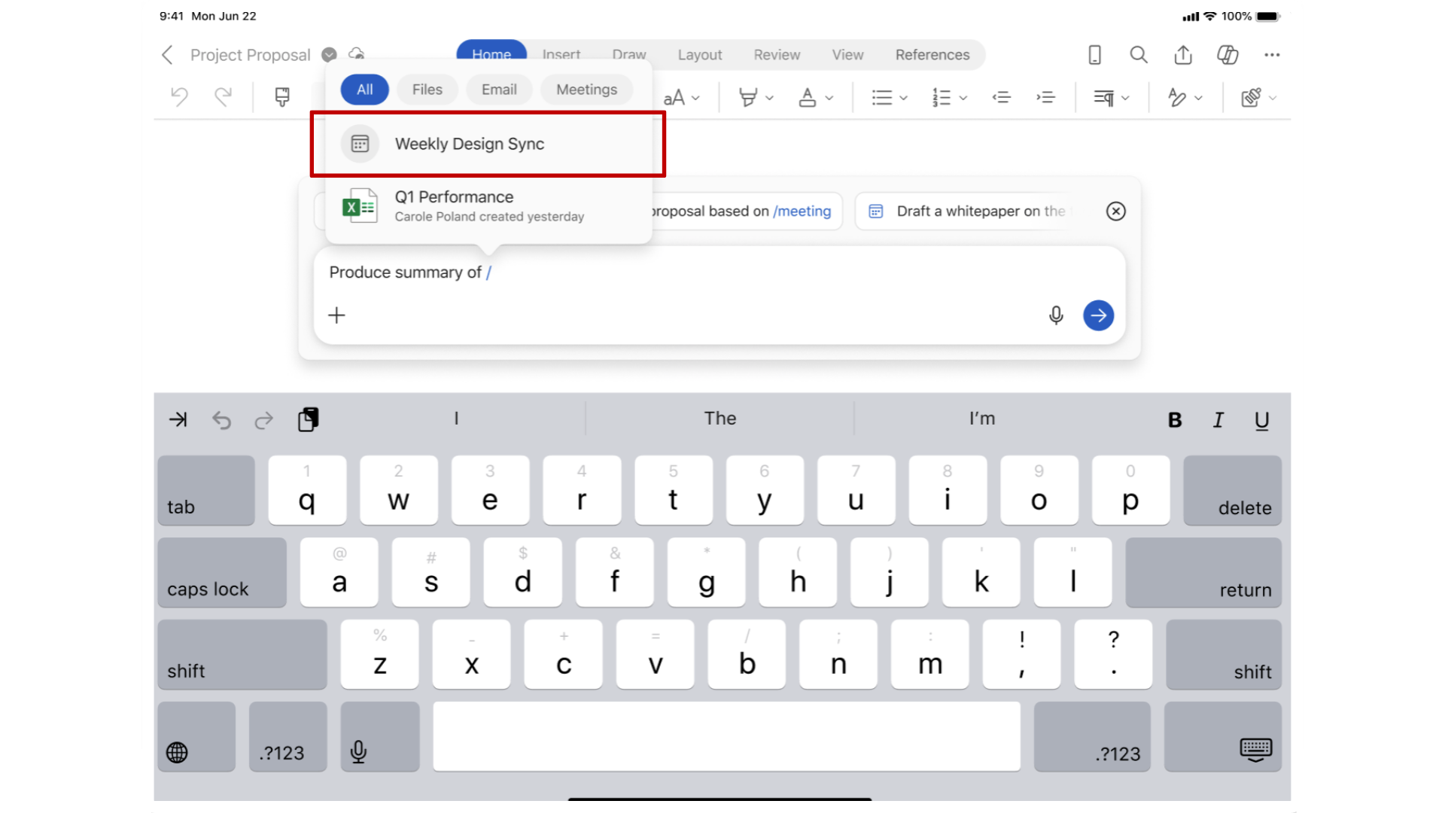Select the Meetings filter tab

586,90
